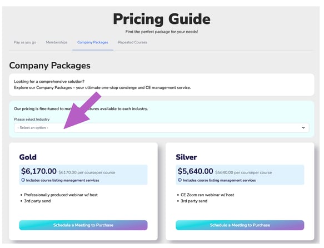
Task: Click the $6,170.00 Gold price
Action: coord(39,171)
